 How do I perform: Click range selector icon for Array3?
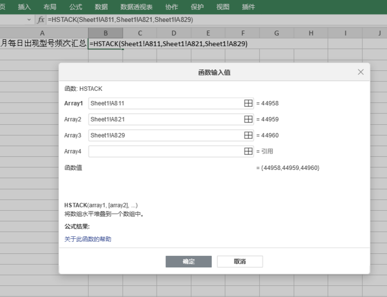pos(248,135)
